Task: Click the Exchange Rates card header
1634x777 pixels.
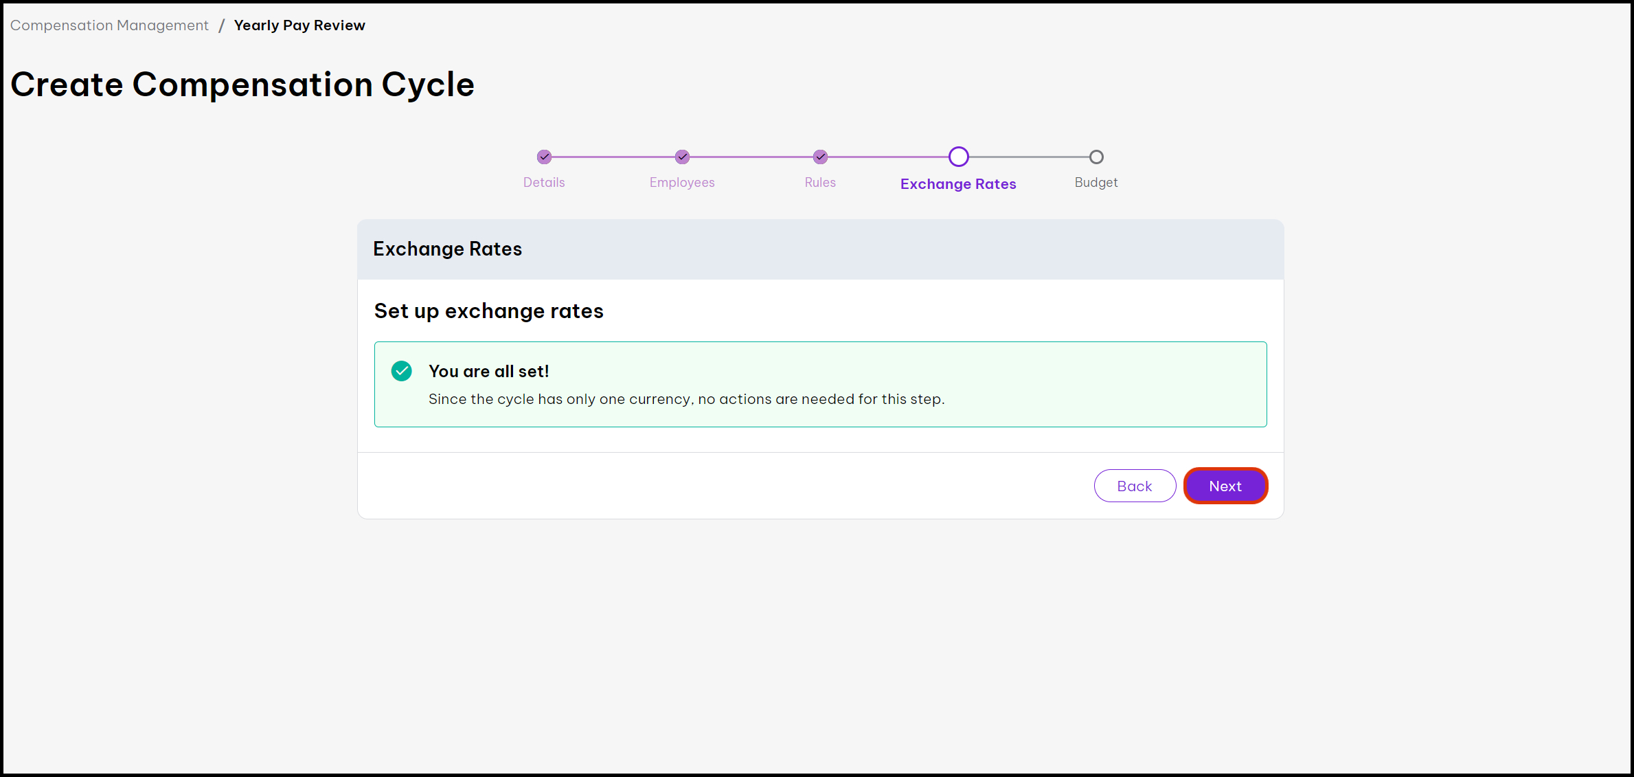Action: 447,249
